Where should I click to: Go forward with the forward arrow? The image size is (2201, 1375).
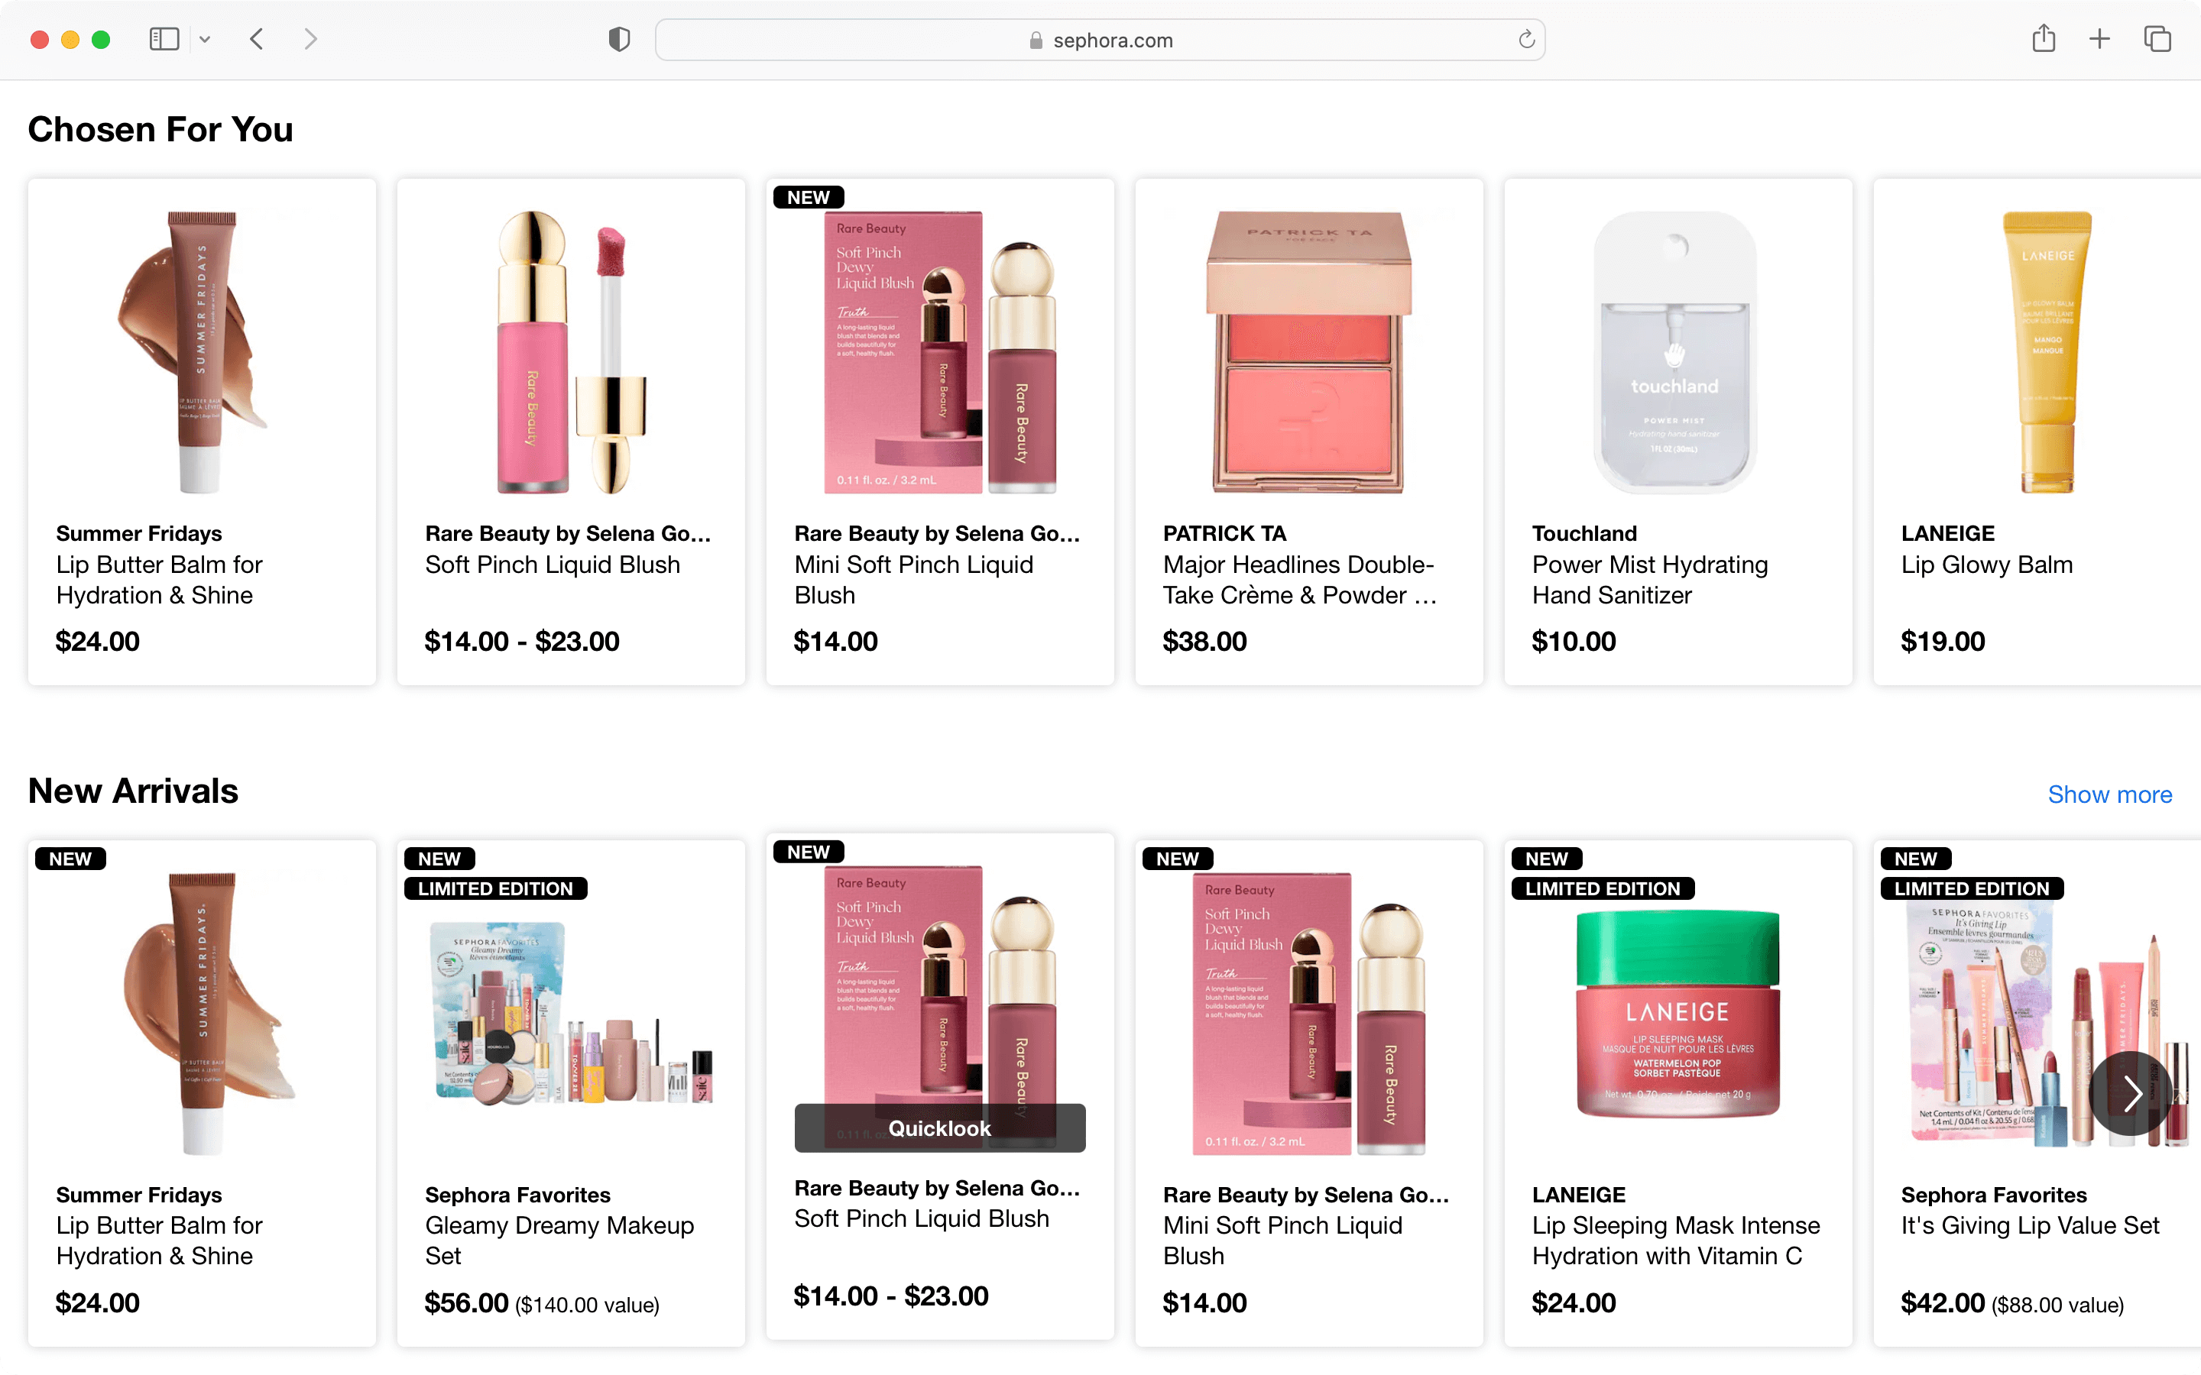tap(310, 39)
